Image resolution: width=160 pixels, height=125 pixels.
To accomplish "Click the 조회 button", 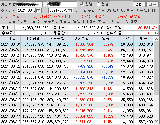I will [x=139, y=4].
